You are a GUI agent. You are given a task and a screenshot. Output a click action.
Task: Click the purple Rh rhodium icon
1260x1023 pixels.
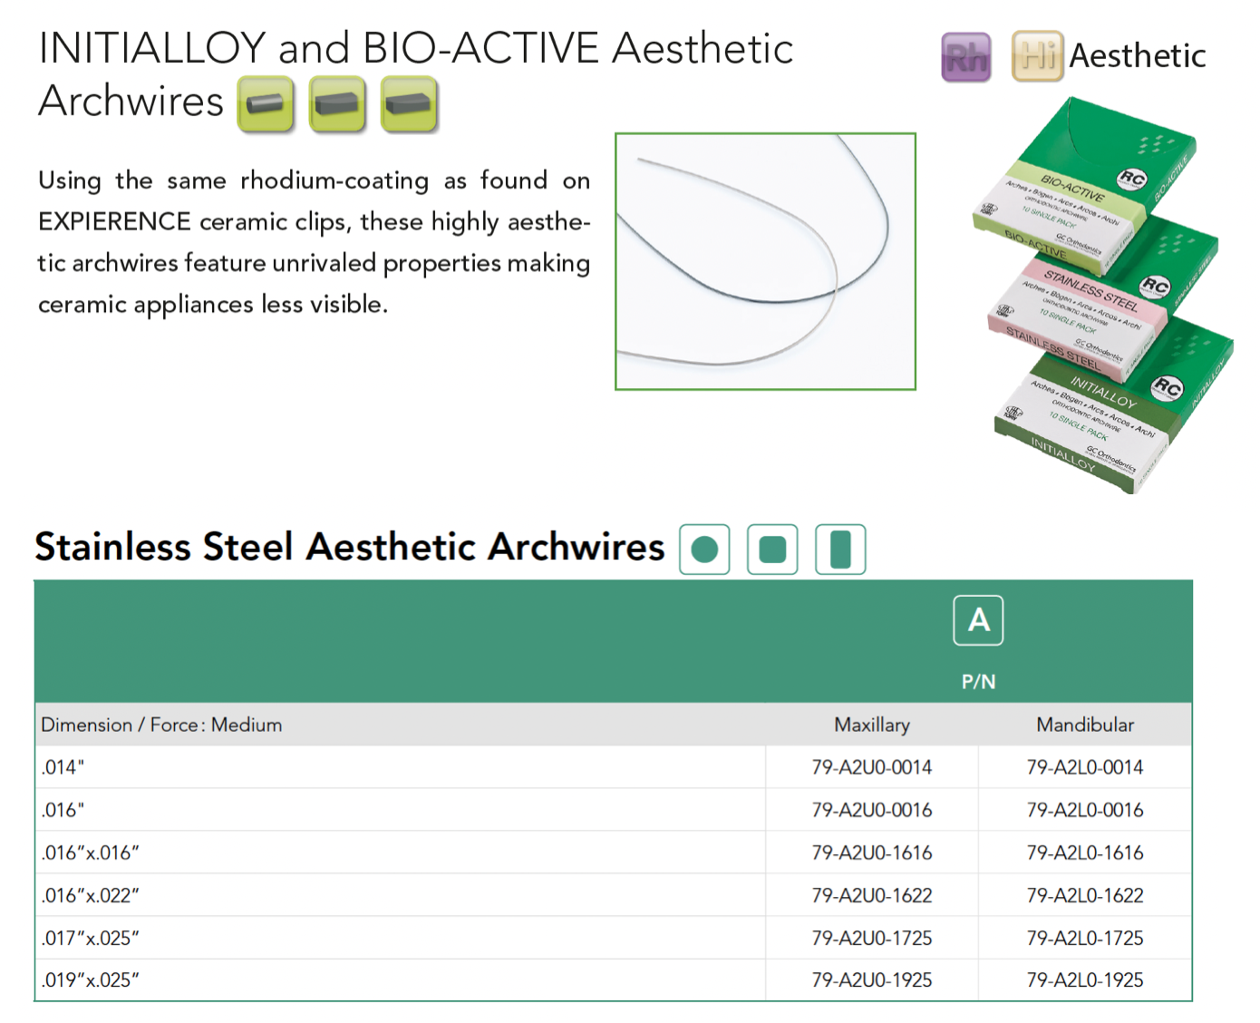(965, 57)
